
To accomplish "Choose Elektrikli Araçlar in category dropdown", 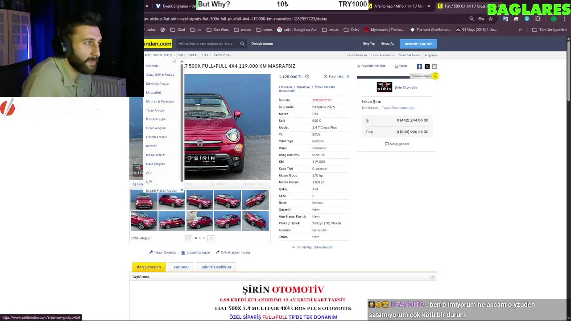I will tap(157, 84).
